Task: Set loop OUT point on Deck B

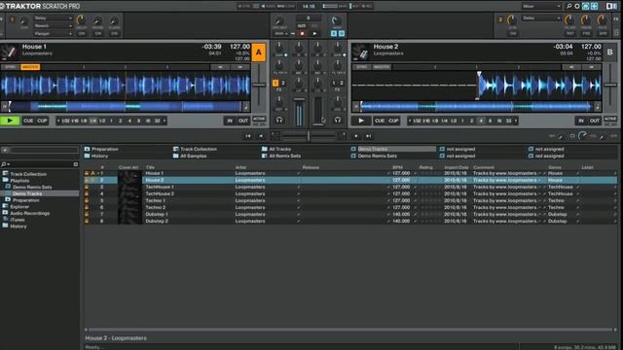Action: 595,121
